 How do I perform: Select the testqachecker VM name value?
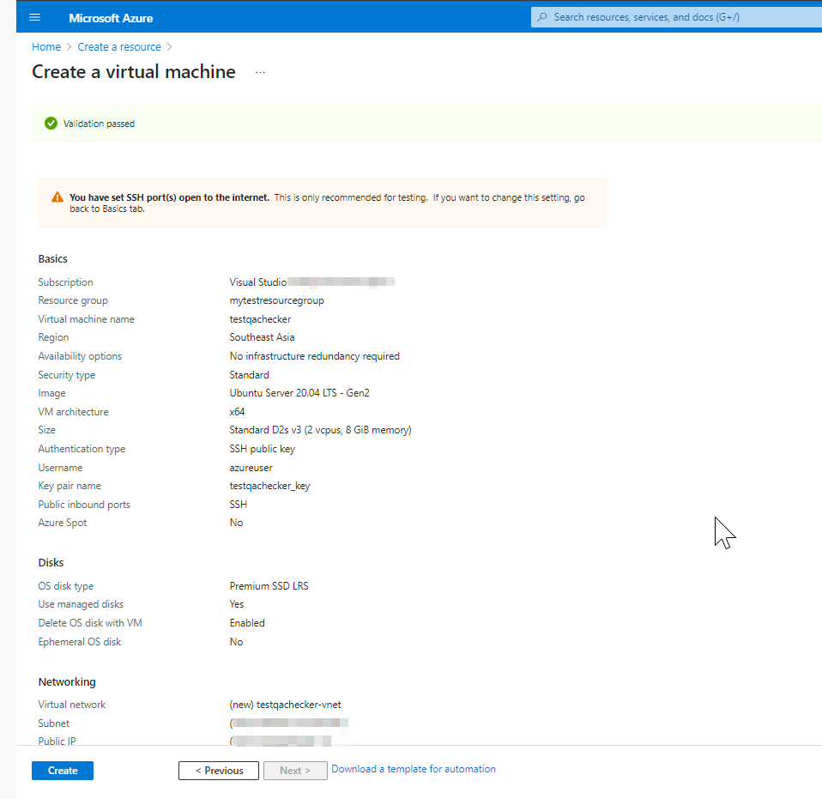point(260,319)
